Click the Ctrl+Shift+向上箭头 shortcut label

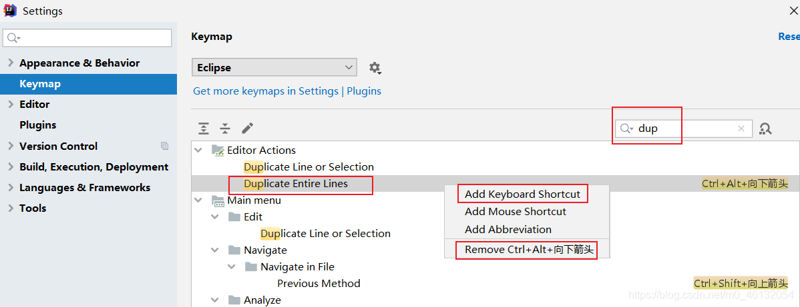(x=741, y=284)
